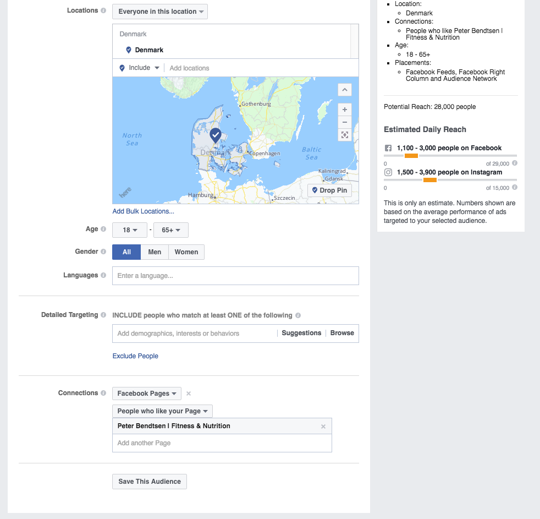
Task: Click the Browse button in Detailed Targeting
Action: click(342, 333)
